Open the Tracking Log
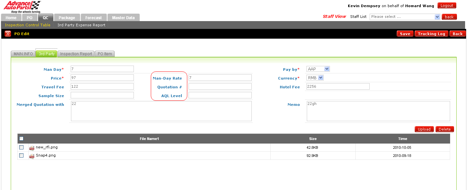The image size is (469, 190). [x=431, y=34]
